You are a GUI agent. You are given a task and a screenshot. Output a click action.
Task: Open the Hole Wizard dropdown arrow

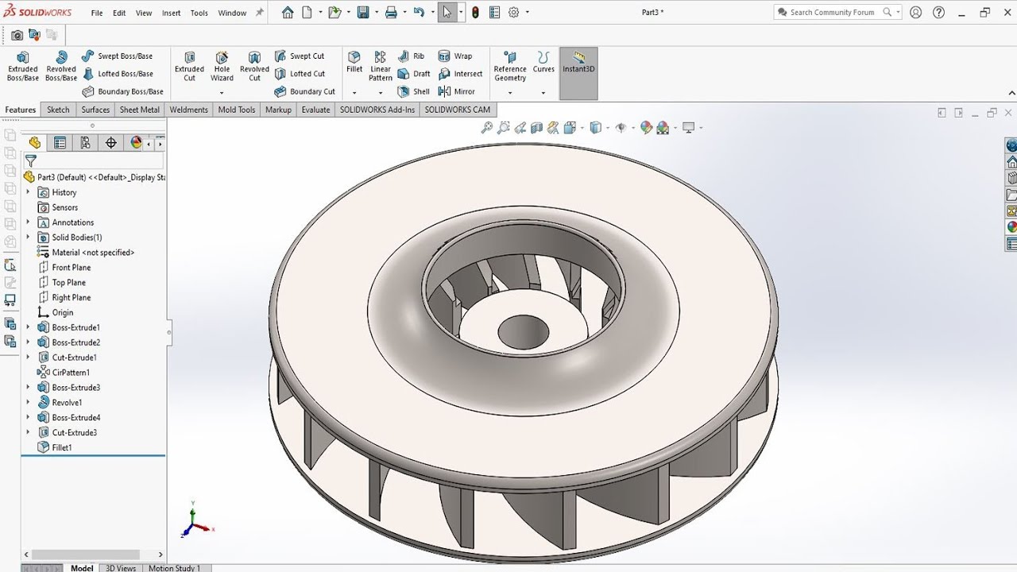point(222,93)
